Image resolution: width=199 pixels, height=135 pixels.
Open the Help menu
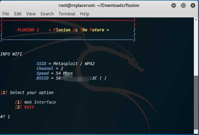(85, 14)
